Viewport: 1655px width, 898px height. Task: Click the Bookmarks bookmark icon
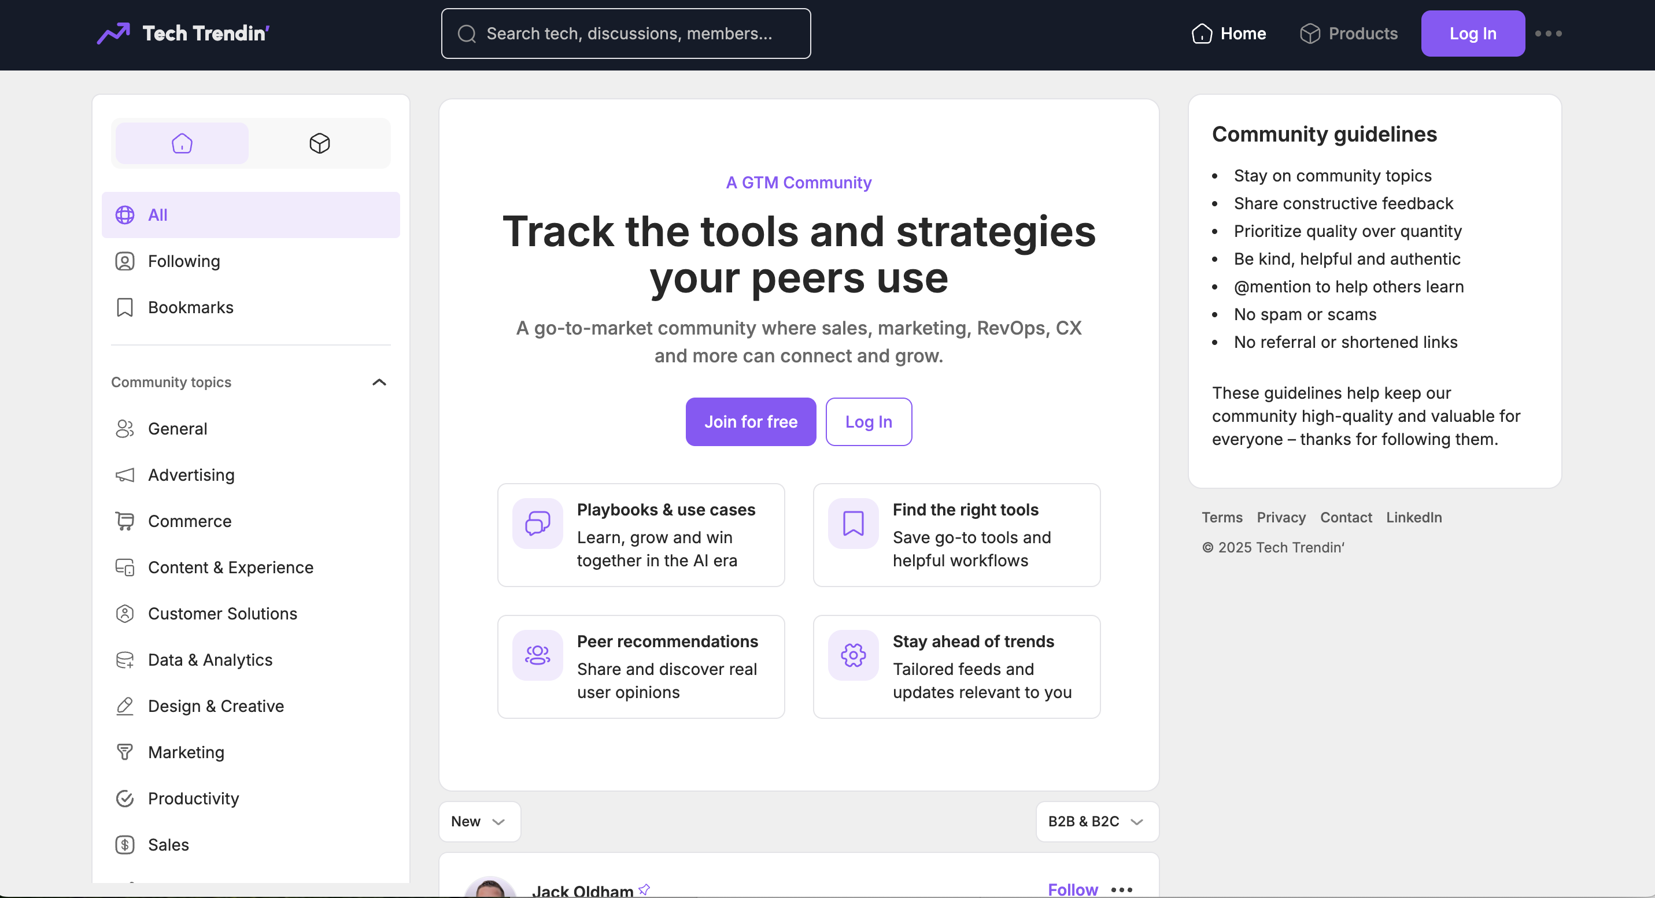click(x=125, y=307)
